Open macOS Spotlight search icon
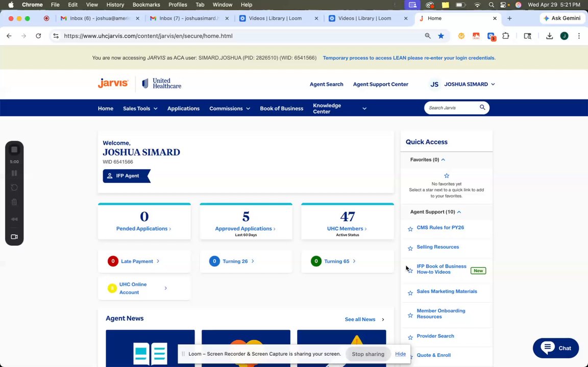 click(491, 5)
